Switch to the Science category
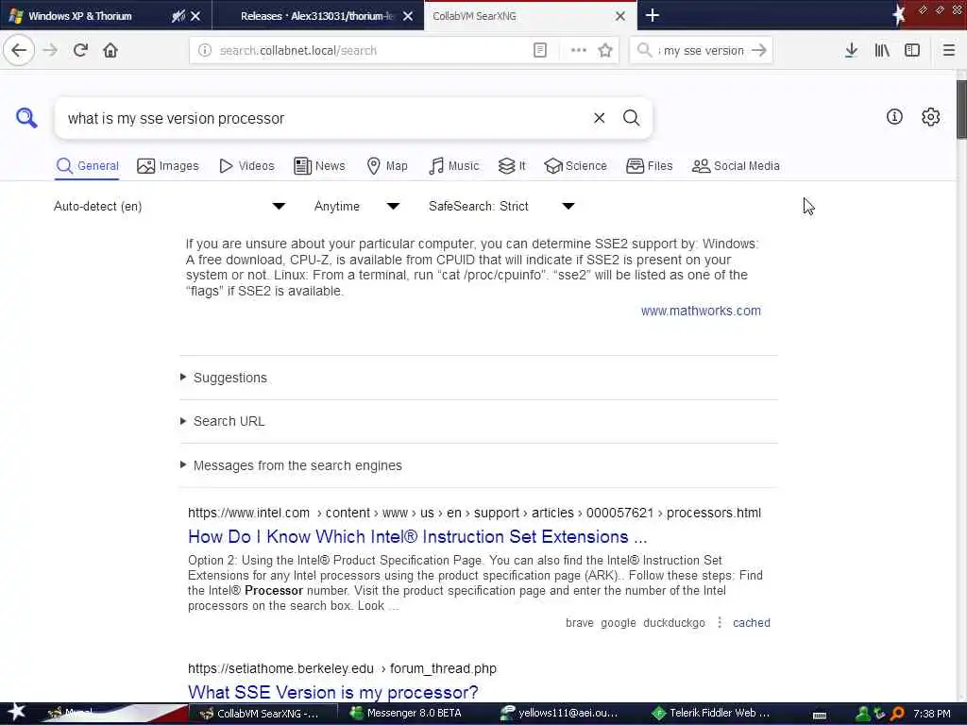This screenshot has height=725, width=967. pos(575,166)
